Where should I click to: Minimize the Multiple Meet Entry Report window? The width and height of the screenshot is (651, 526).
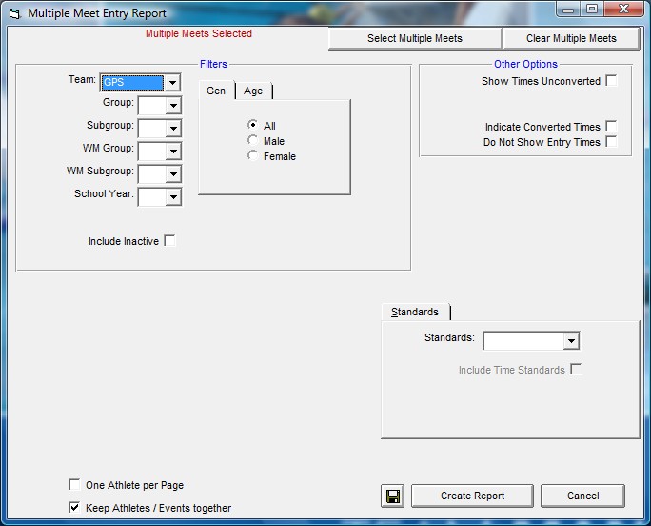coord(568,10)
